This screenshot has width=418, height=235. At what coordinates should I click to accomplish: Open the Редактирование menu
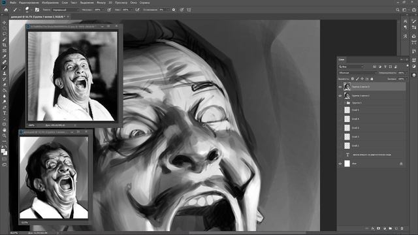pos(29,3)
